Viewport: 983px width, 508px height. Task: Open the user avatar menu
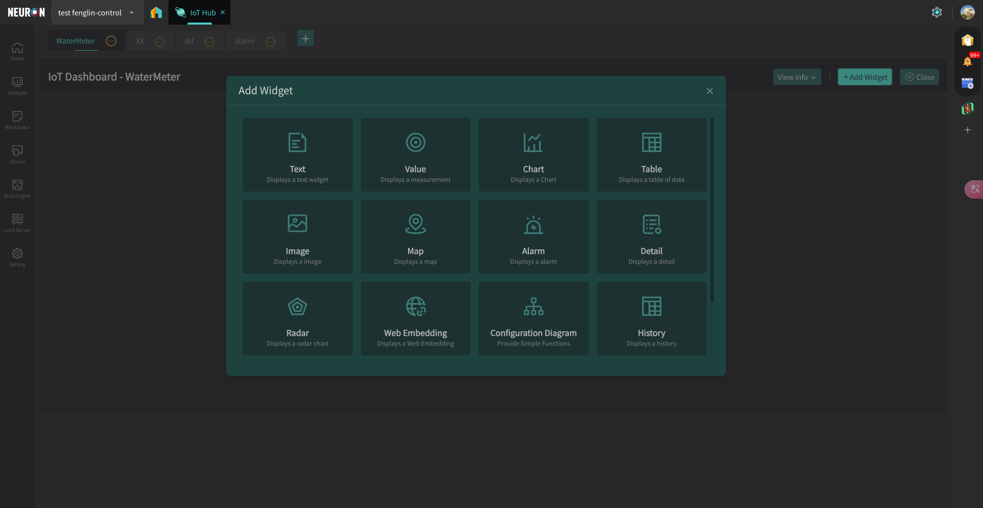click(967, 12)
